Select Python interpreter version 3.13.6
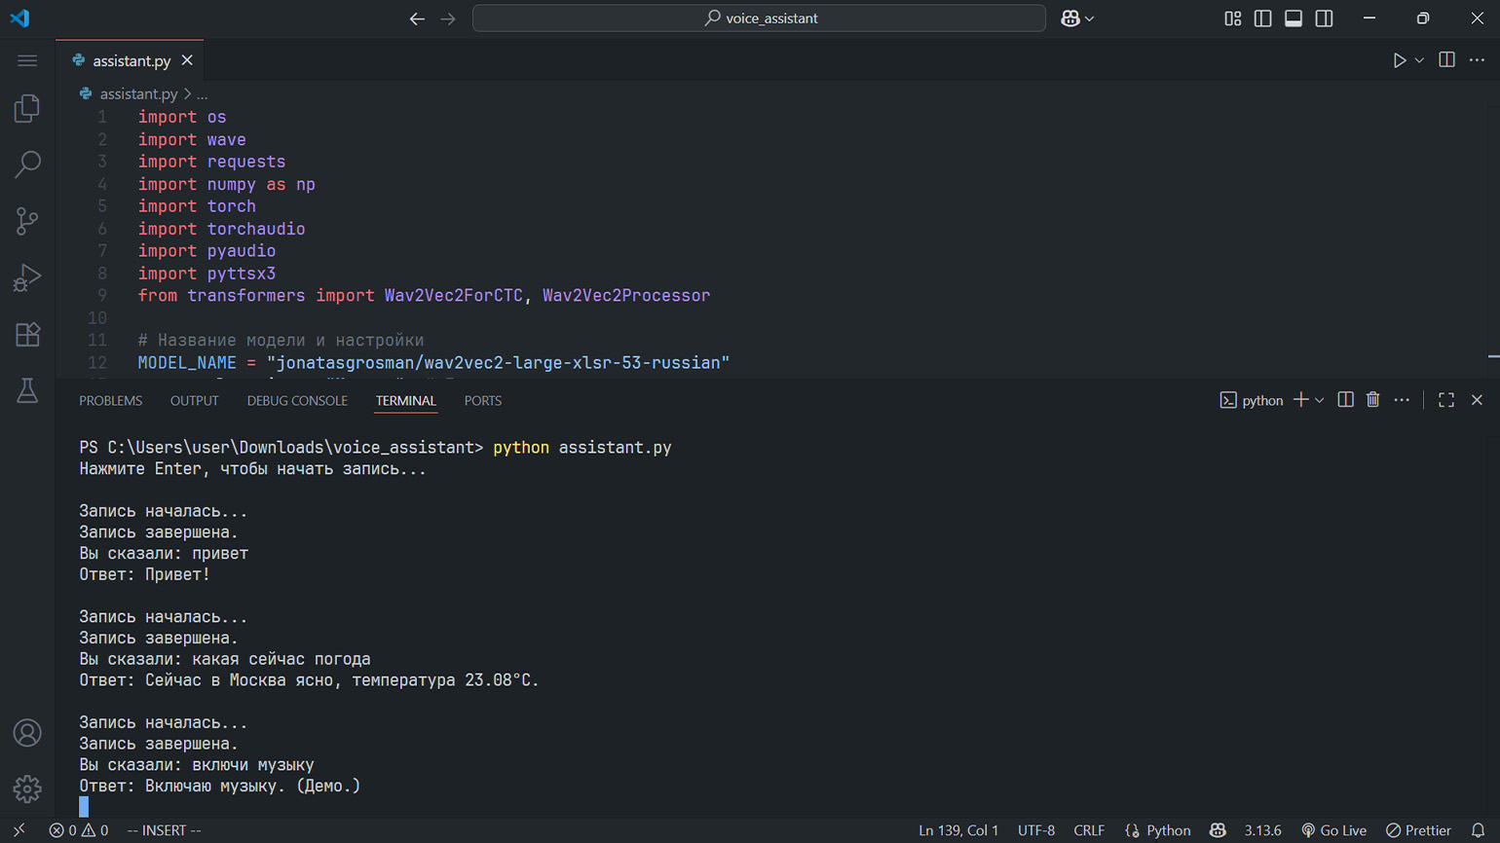 click(1262, 830)
